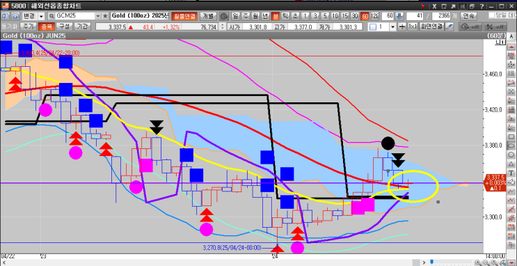Click the circular number 3 icon
Viewport: 517px width, 266px height.
click(x=224, y=16)
